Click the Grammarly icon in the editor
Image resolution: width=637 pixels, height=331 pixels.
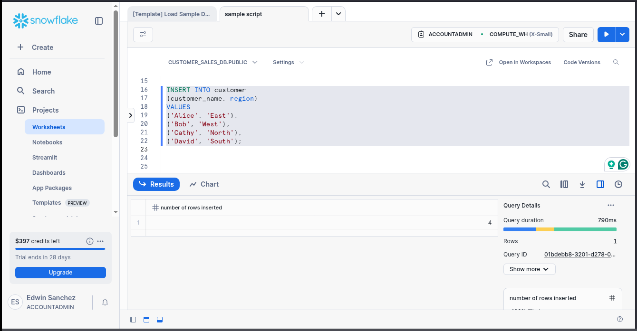[623, 164]
